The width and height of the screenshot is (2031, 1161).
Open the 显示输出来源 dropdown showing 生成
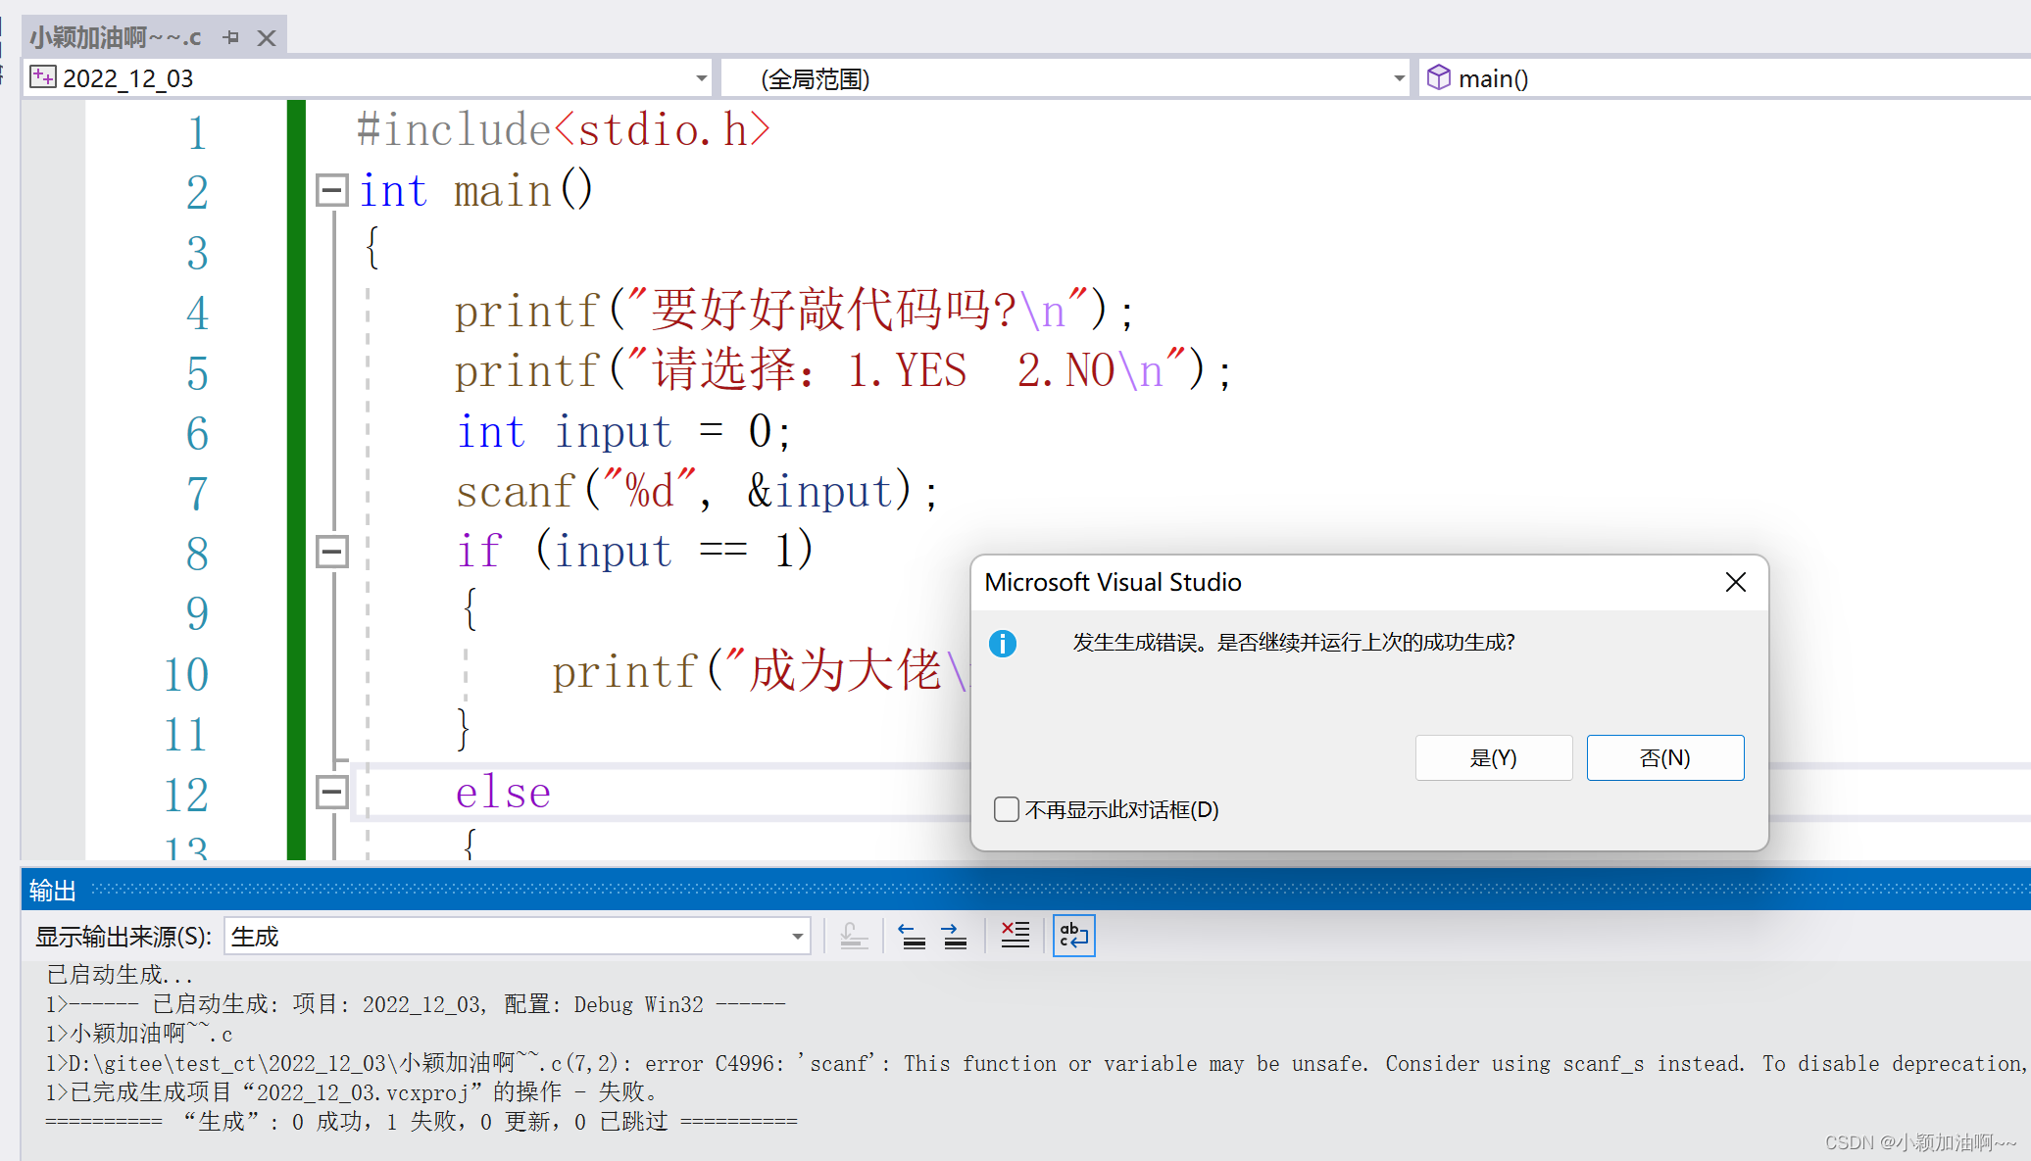tap(518, 937)
